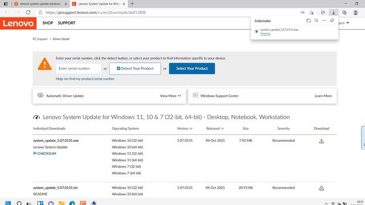View site lock information icon

pos(40,13)
